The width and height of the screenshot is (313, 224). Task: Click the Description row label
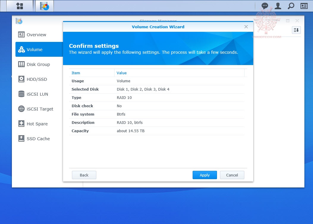tap(83, 122)
